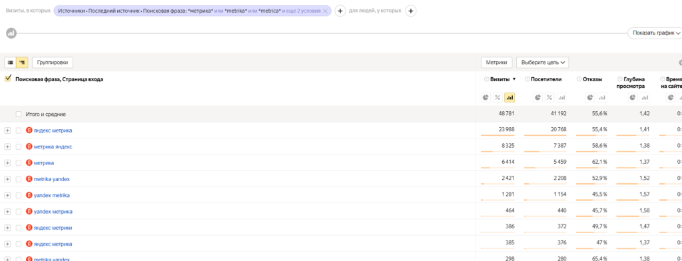Check the метрика яндекс row checkbox
This screenshot has height=261, width=682.
coord(18,146)
